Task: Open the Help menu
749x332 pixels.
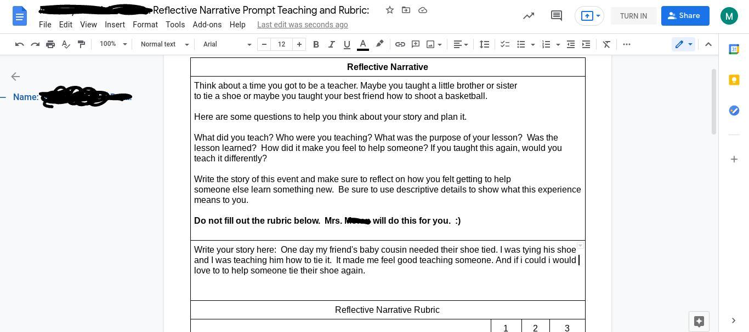Action: (237, 25)
